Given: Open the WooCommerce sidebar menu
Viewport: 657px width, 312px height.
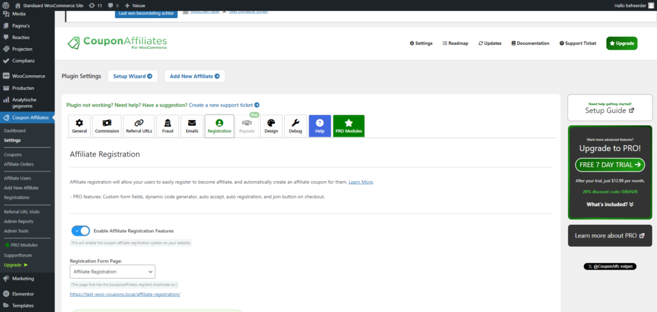Looking at the screenshot, I should click(x=27, y=76).
